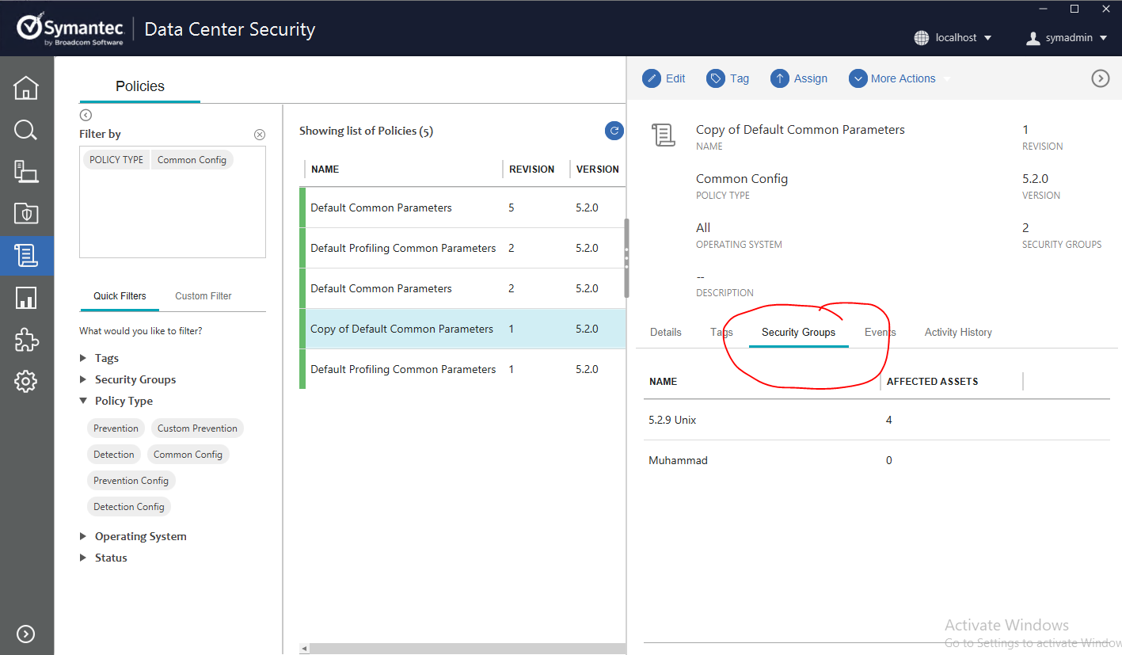Switch to the Quick Filters tab
Screen dimensions: 1122x655
pos(120,296)
